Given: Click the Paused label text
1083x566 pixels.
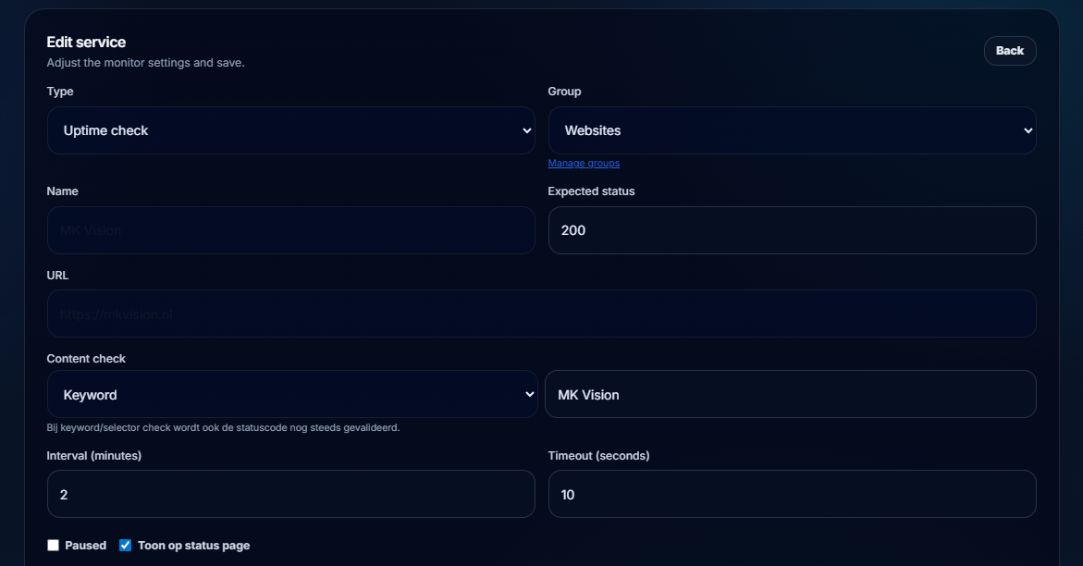Looking at the screenshot, I should (x=86, y=546).
